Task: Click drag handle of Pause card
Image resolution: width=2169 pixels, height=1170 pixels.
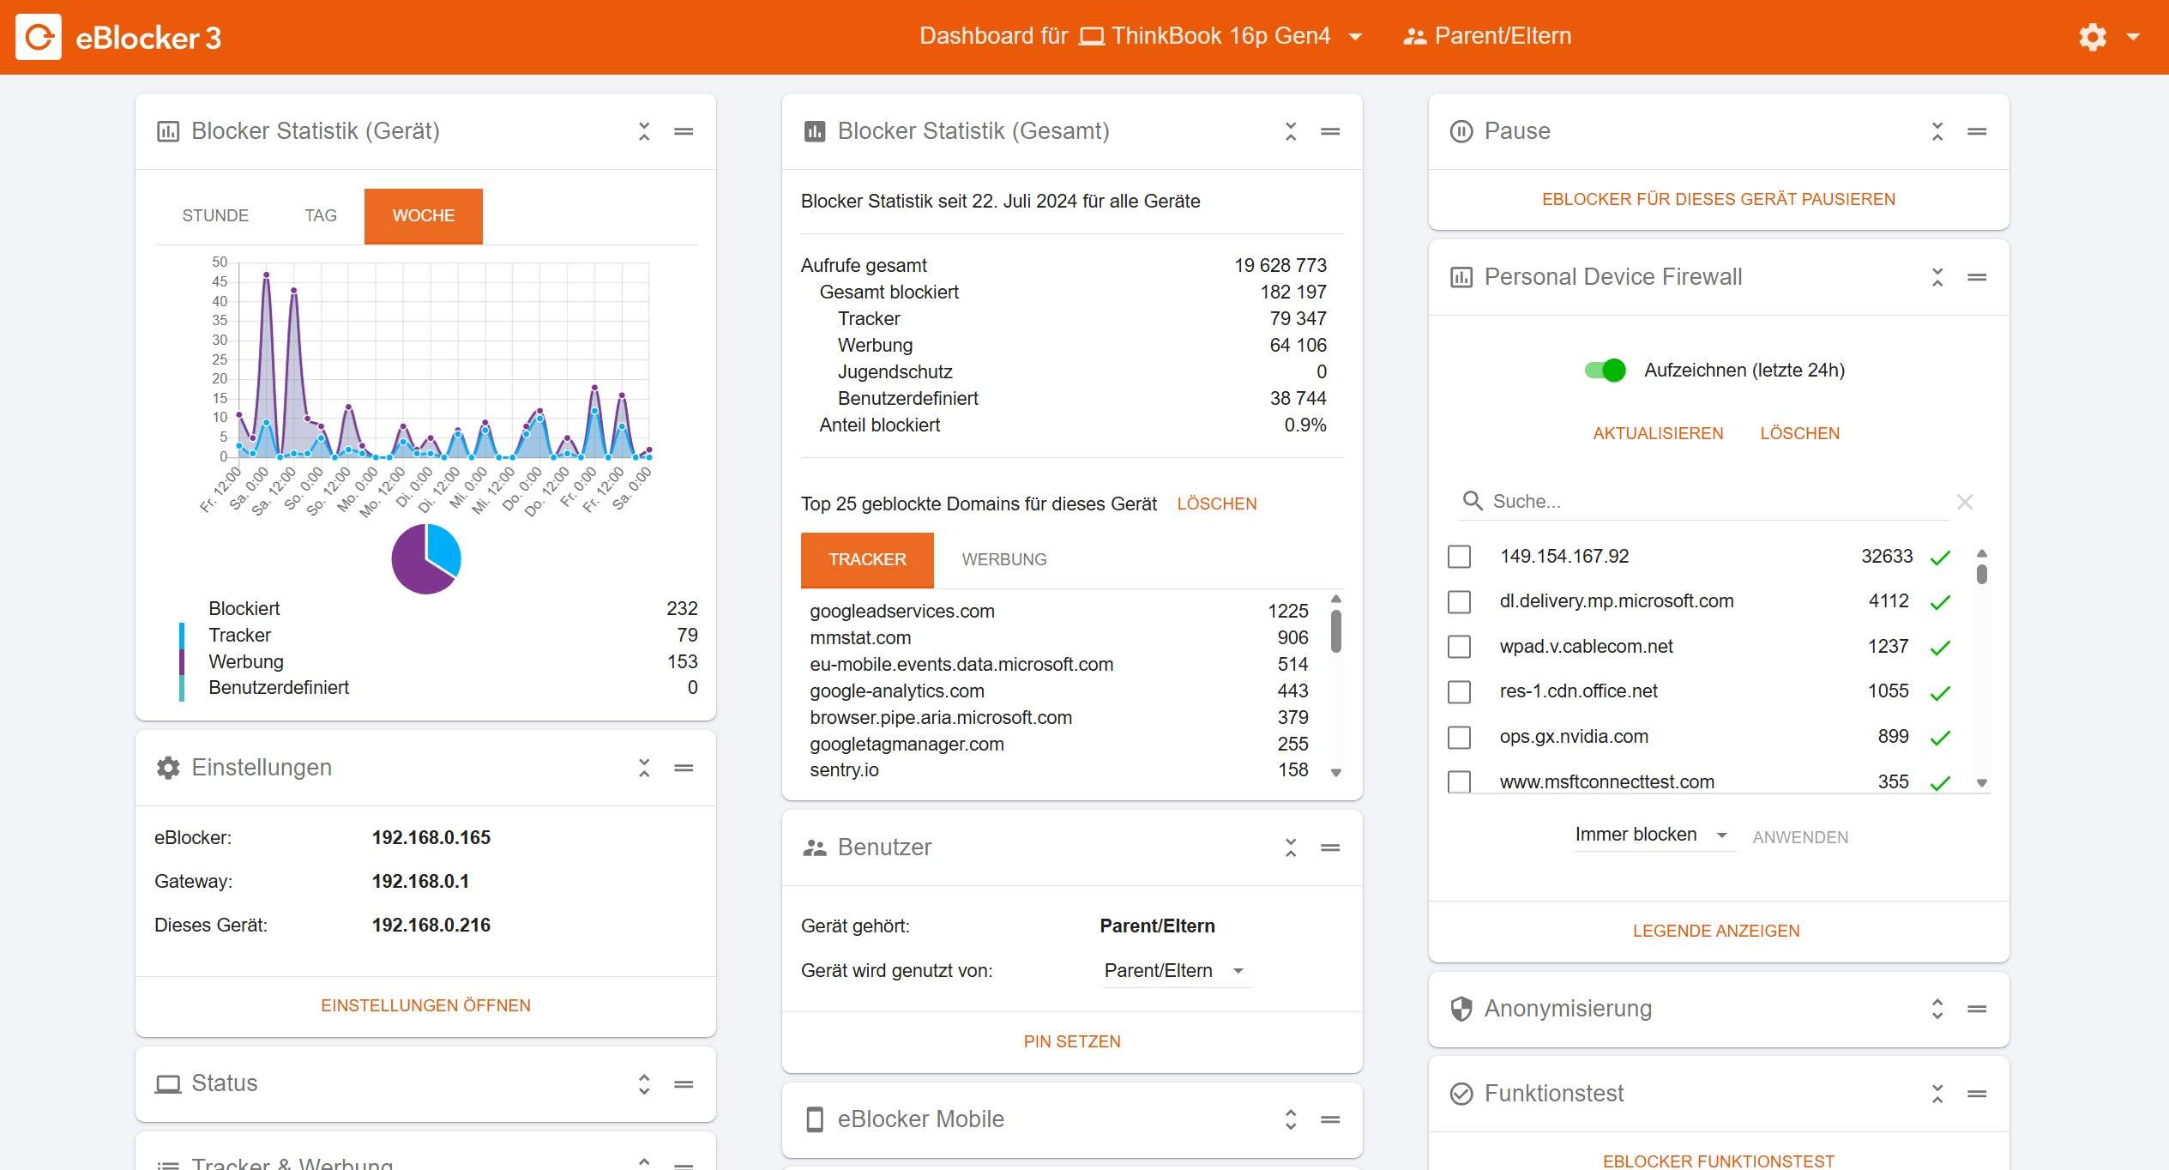Action: pyautogui.click(x=1977, y=131)
